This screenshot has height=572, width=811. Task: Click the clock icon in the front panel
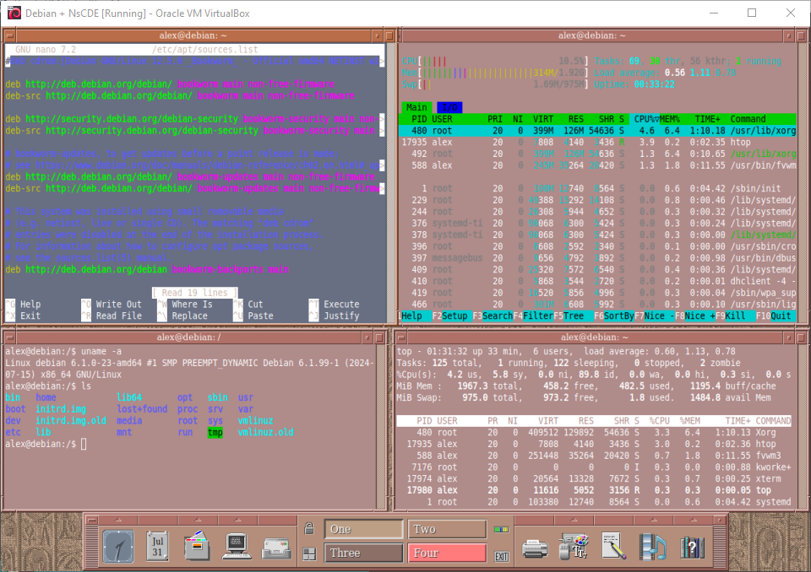pyautogui.click(x=118, y=546)
